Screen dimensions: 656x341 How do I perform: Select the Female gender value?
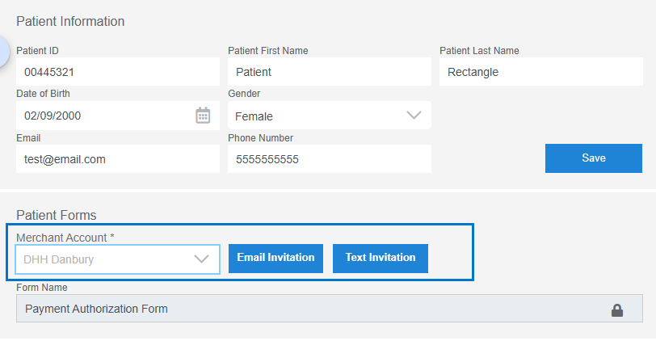click(254, 116)
